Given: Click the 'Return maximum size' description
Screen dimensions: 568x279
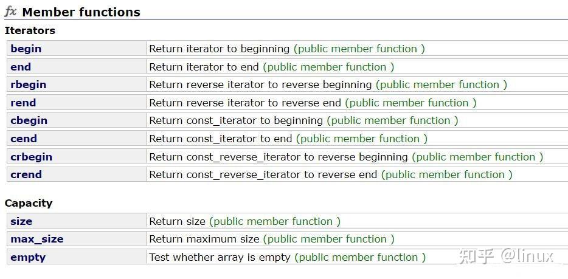Looking at the screenshot, I should tap(204, 239).
